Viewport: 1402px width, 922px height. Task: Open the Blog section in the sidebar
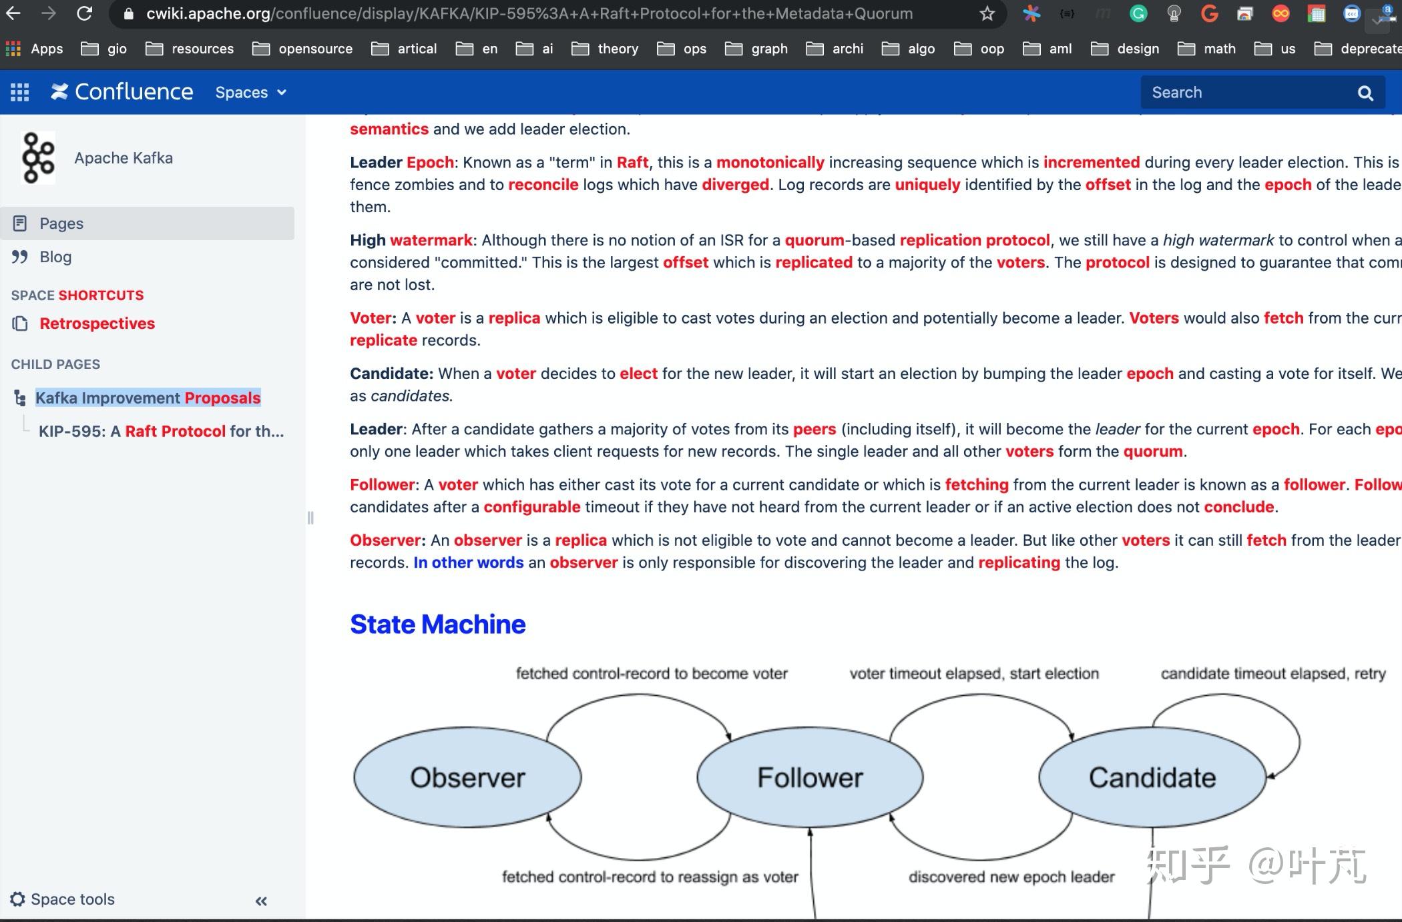point(55,257)
